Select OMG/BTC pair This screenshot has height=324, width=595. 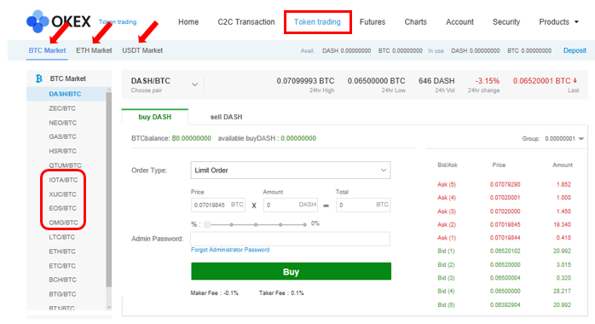[63, 223]
